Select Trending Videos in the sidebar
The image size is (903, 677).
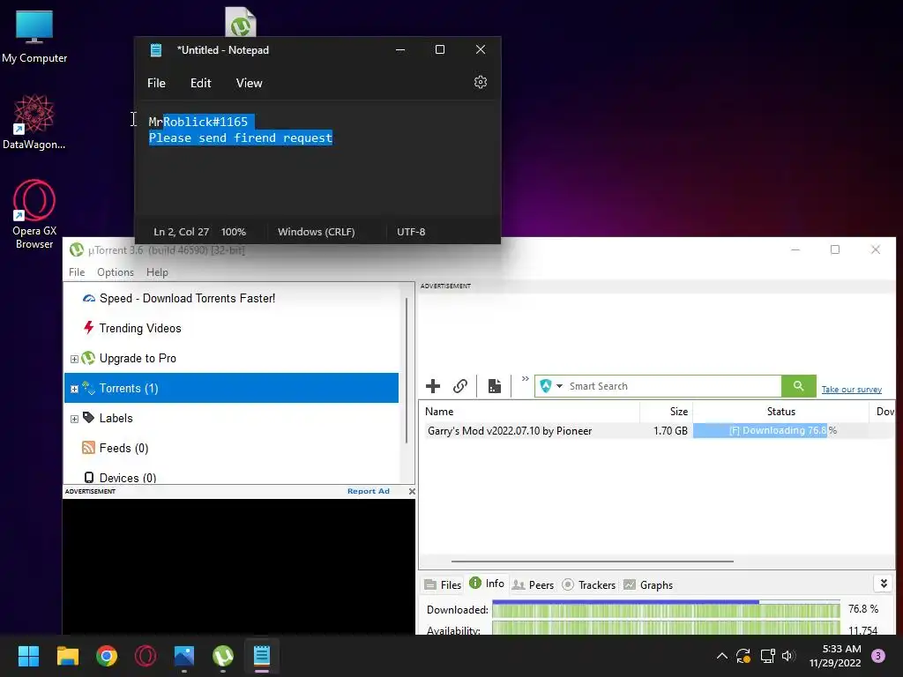(140, 328)
